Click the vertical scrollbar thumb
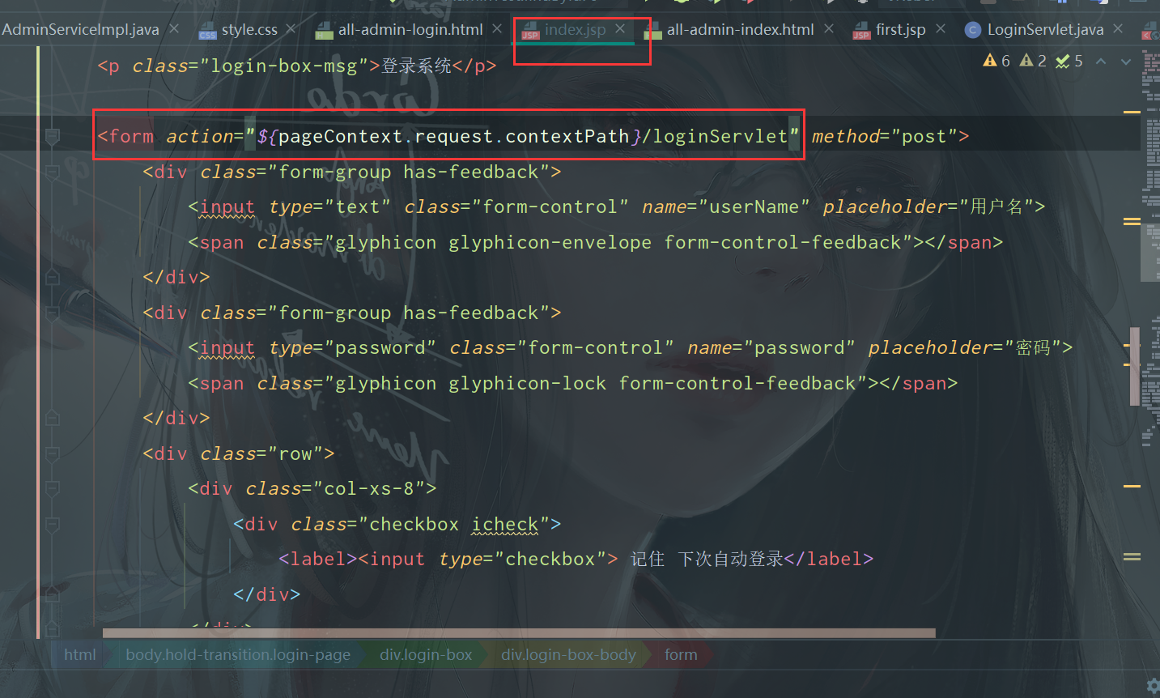1160x698 pixels. [1135, 366]
